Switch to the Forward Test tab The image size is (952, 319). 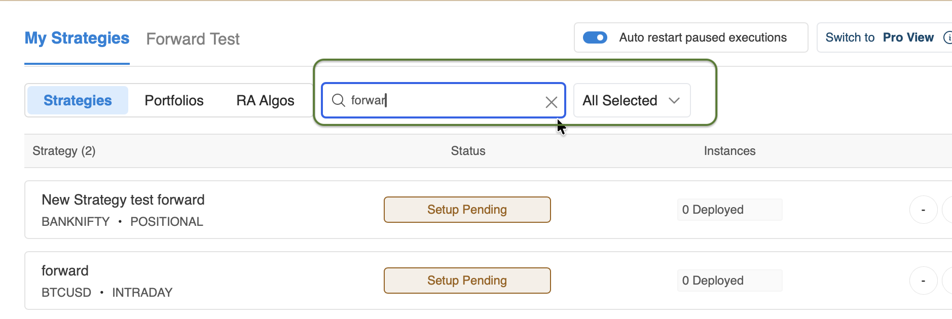193,39
